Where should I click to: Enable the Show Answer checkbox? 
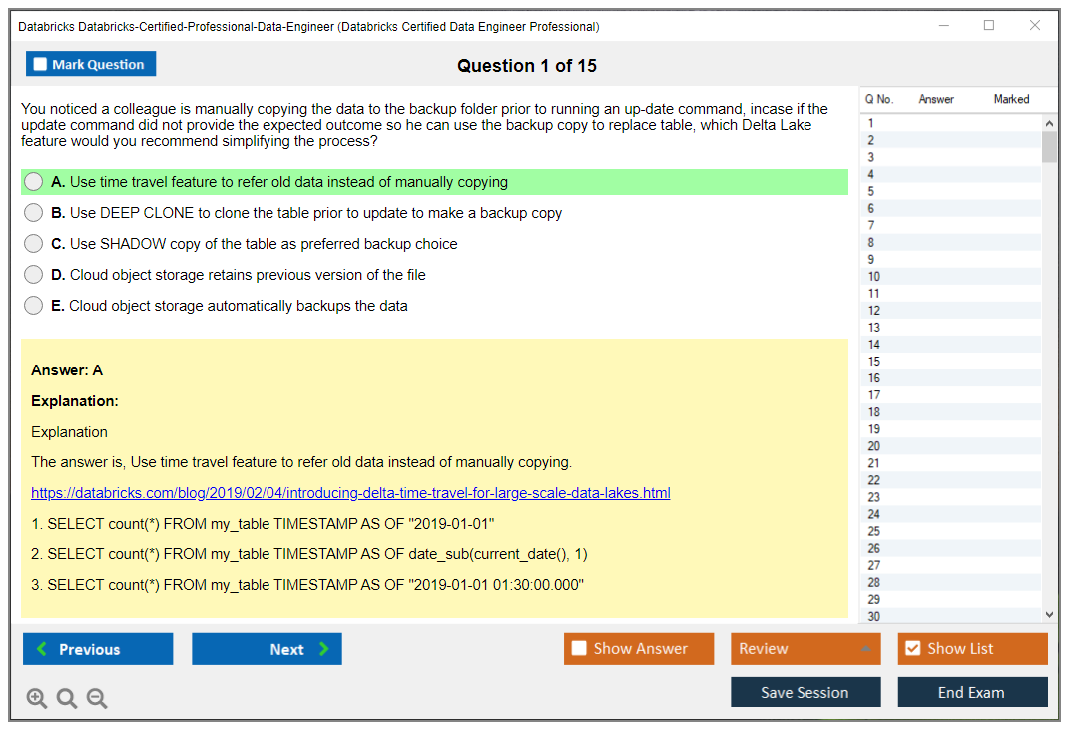[580, 649]
